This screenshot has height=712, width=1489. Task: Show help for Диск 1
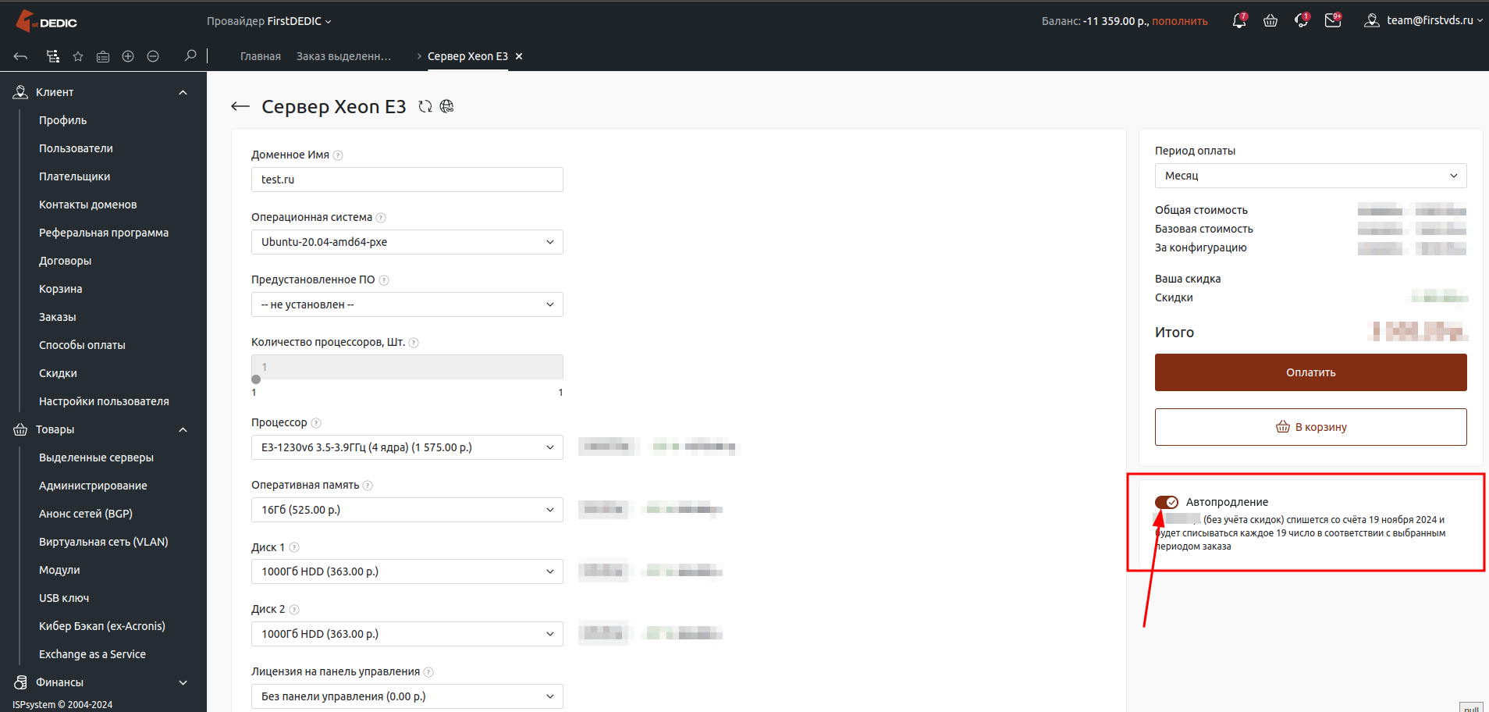(x=294, y=548)
